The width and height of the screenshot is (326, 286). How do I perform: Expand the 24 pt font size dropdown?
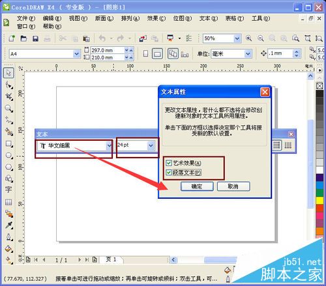(151, 145)
